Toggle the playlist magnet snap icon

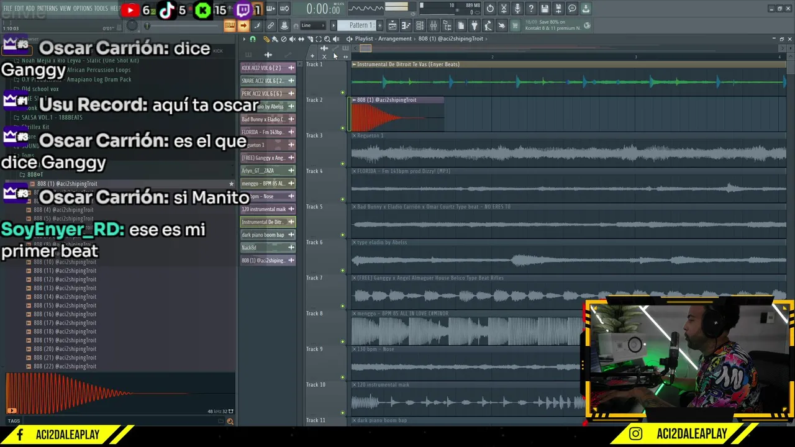253,39
